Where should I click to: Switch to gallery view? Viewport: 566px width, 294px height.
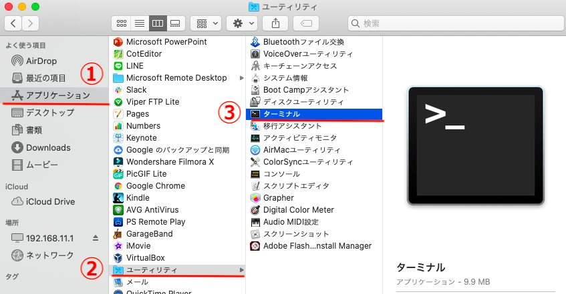click(176, 23)
